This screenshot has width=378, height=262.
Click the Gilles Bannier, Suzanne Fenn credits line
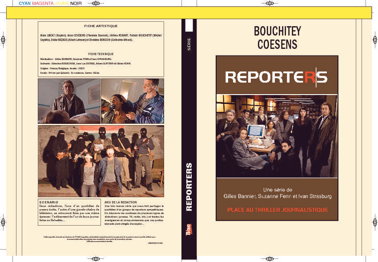tap(277, 196)
